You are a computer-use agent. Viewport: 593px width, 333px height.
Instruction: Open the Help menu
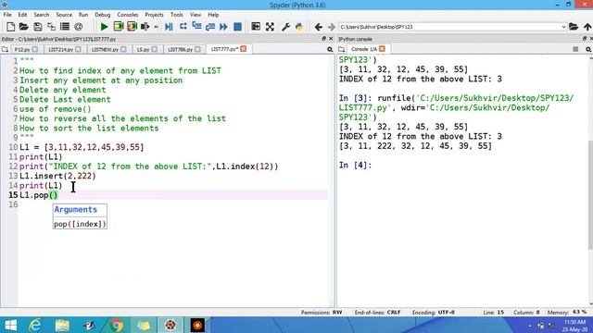pos(213,15)
